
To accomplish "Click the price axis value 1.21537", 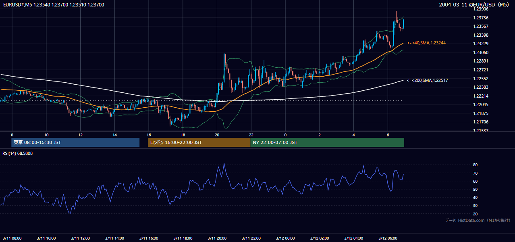I will point(481,131).
